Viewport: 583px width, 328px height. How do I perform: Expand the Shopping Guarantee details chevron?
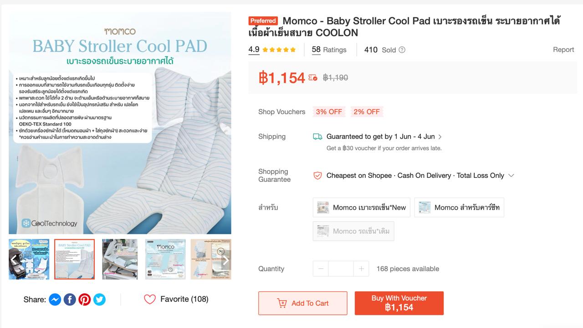click(x=511, y=176)
